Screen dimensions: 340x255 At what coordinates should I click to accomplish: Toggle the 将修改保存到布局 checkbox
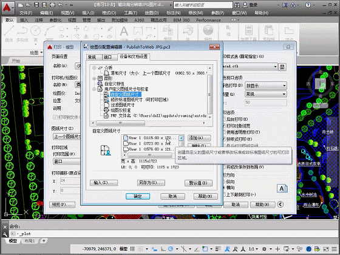pos(225,167)
